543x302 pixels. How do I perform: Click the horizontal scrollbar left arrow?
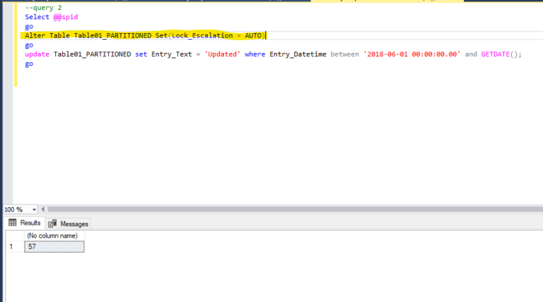click(x=42, y=209)
